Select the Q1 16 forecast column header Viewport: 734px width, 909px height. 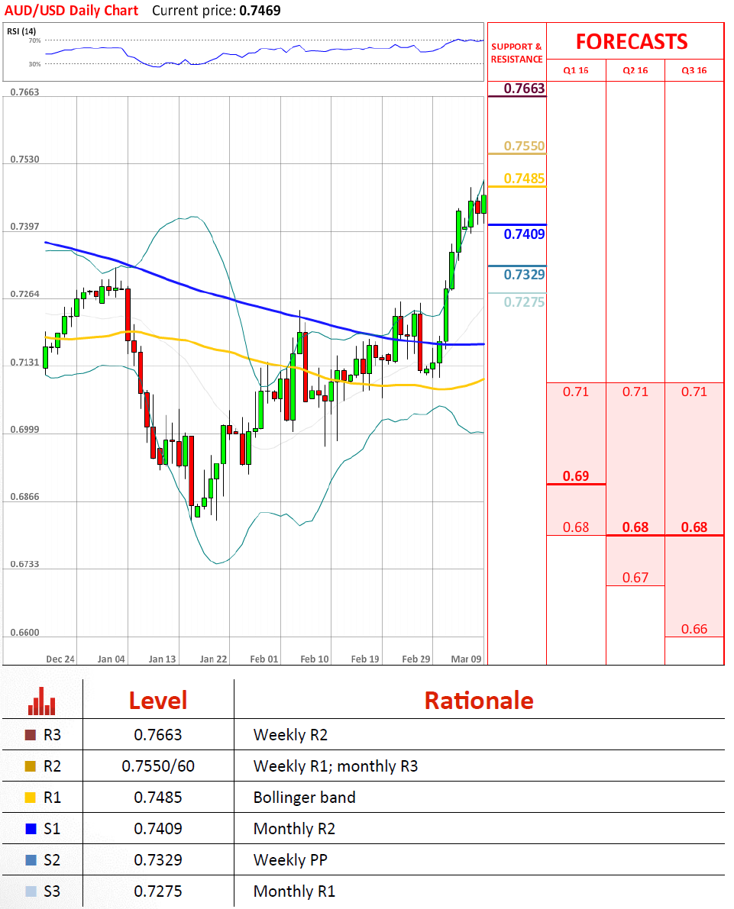(x=576, y=70)
